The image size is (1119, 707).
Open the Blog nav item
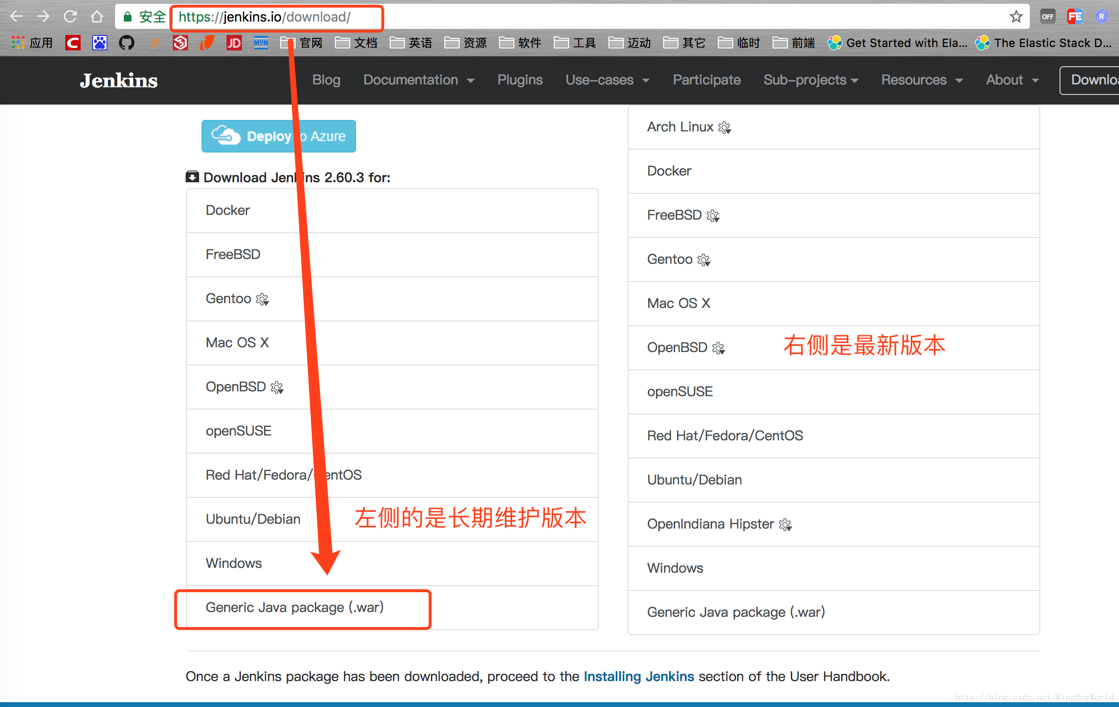click(326, 80)
